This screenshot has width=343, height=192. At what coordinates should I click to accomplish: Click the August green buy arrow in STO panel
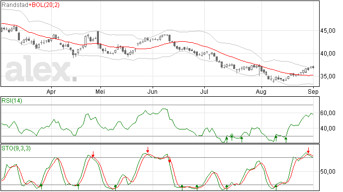(x=276, y=188)
